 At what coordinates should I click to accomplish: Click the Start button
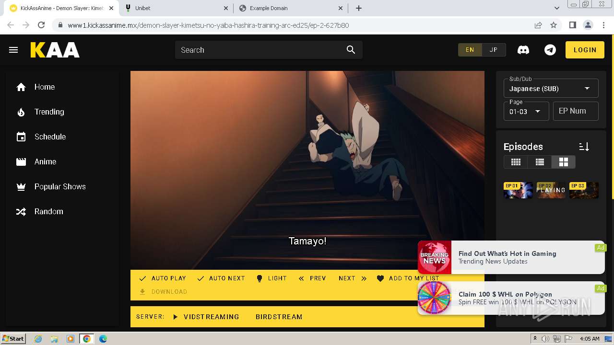click(x=13, y=339)
